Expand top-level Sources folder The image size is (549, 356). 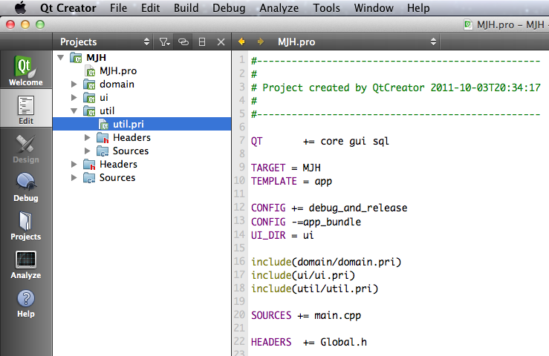pyautogui.click(x=74, y=177)
